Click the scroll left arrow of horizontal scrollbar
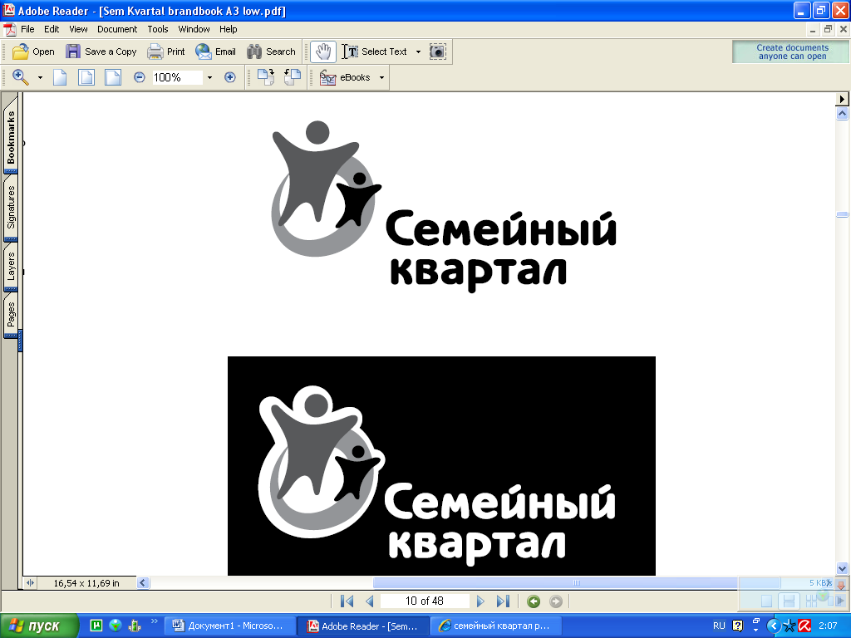The width and height of the screenshot is (851, 638). point(143,583)
